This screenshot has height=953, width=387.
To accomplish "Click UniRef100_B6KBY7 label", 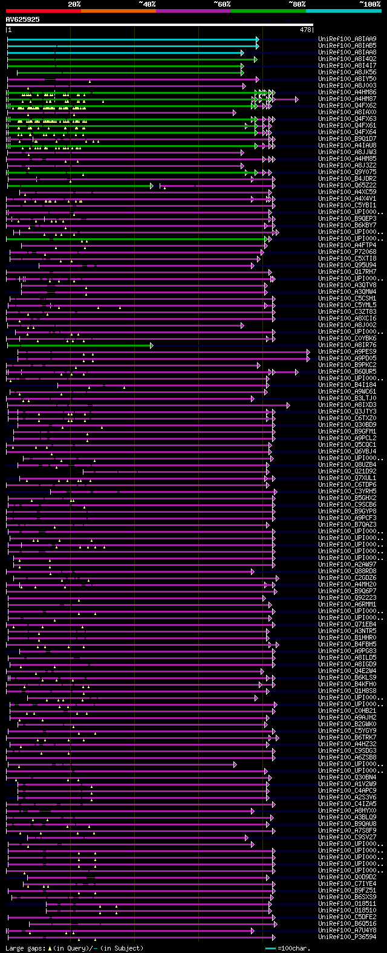I will [347, 225].
